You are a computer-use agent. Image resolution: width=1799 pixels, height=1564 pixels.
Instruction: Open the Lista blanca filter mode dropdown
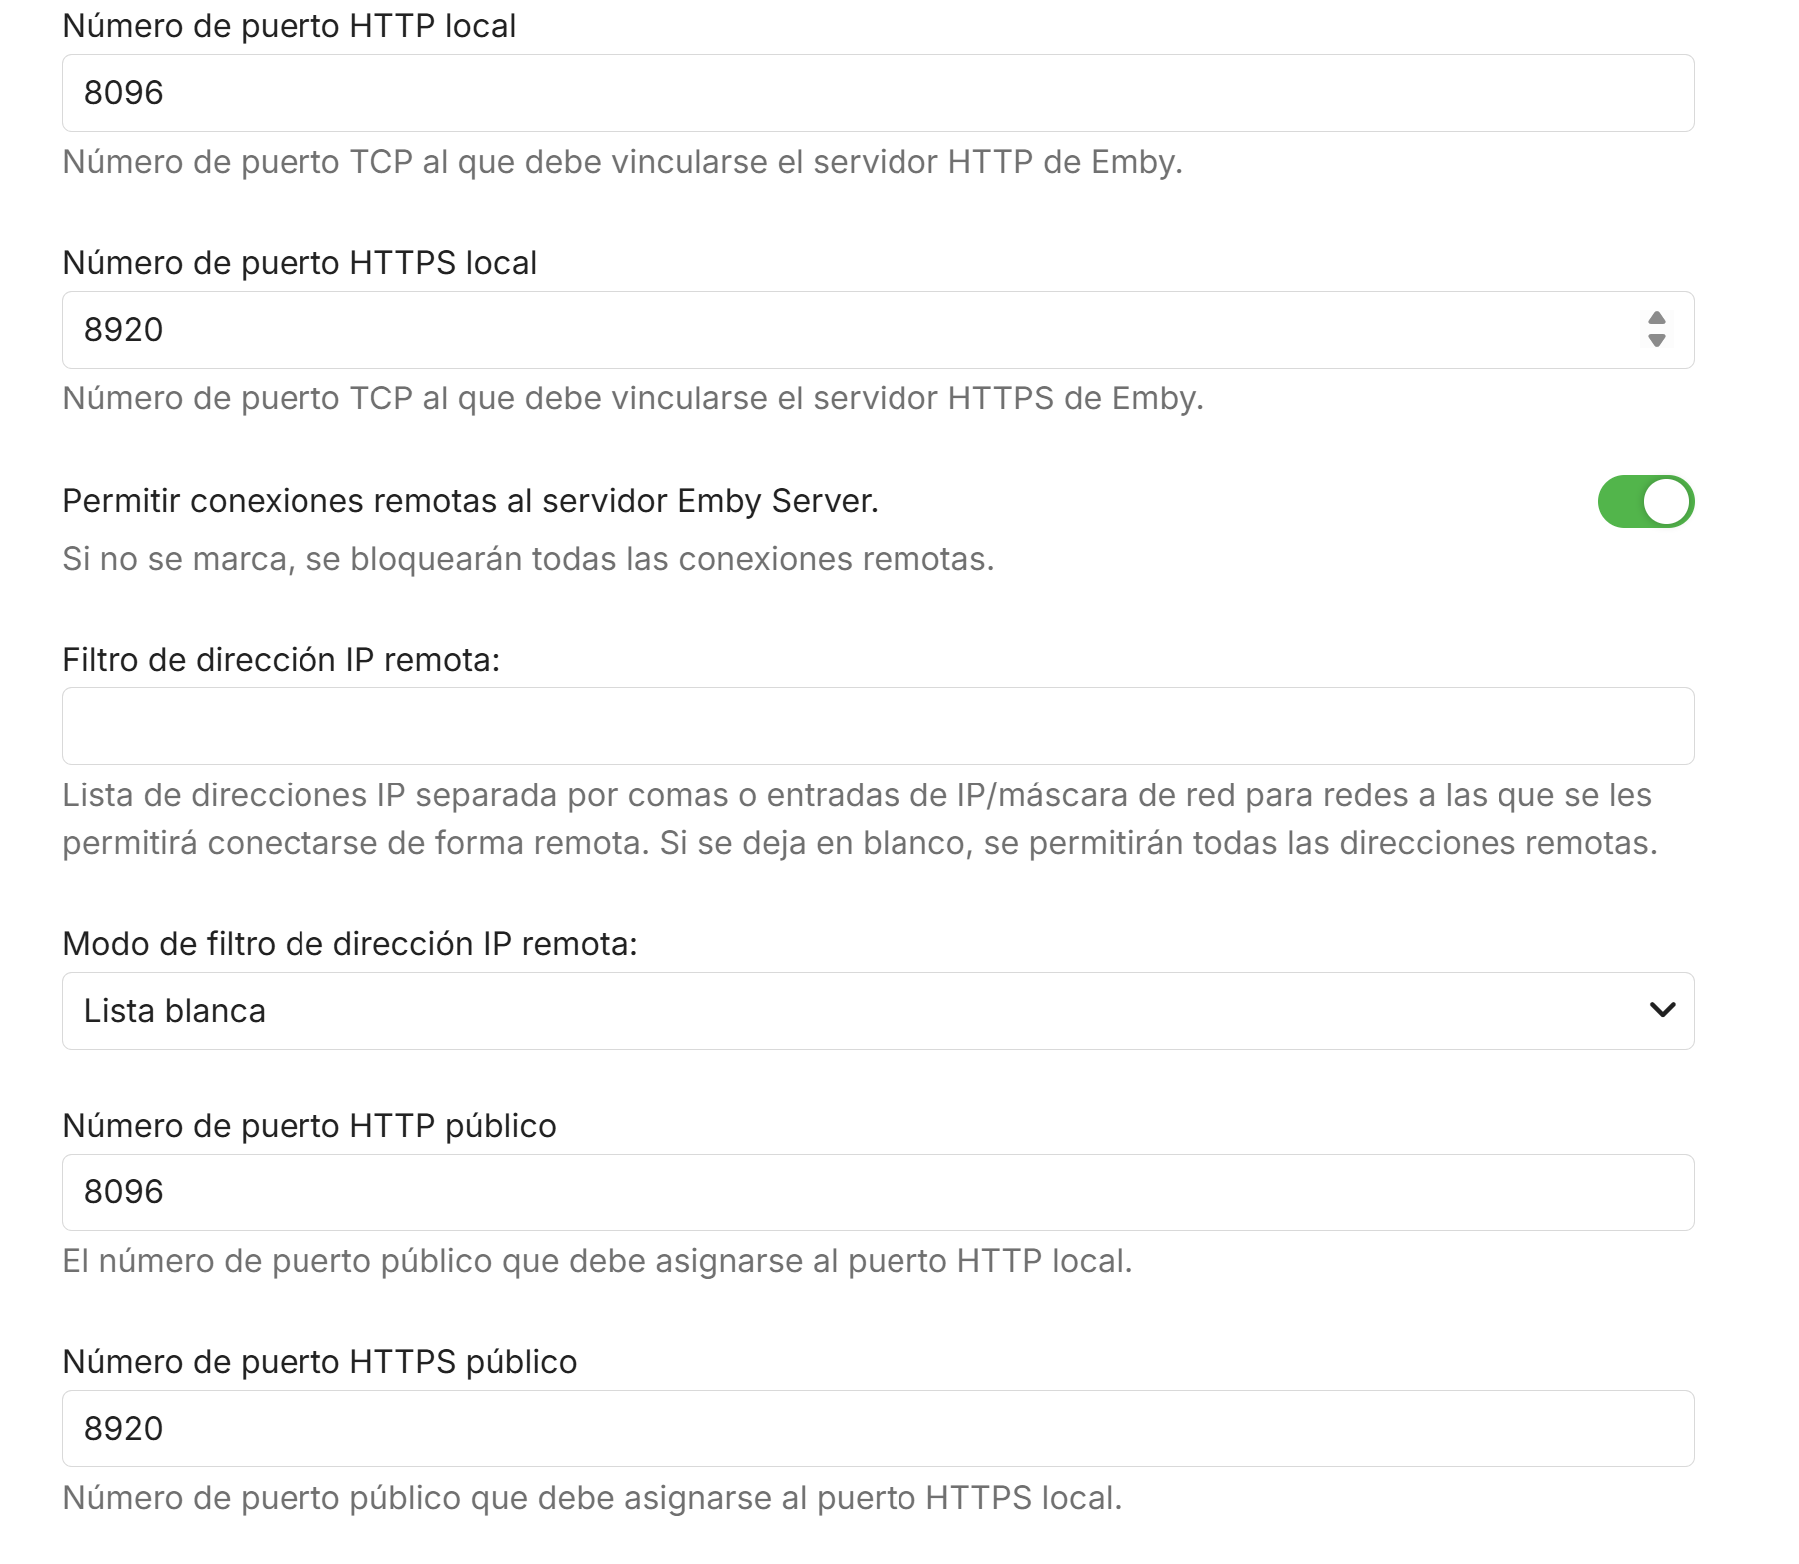(x=859, y=1011)
